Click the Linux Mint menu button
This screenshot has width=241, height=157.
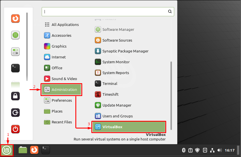tap(7, 150)
